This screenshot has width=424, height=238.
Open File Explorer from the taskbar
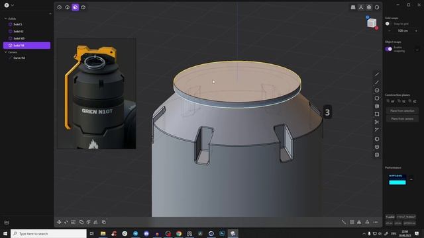103,233
